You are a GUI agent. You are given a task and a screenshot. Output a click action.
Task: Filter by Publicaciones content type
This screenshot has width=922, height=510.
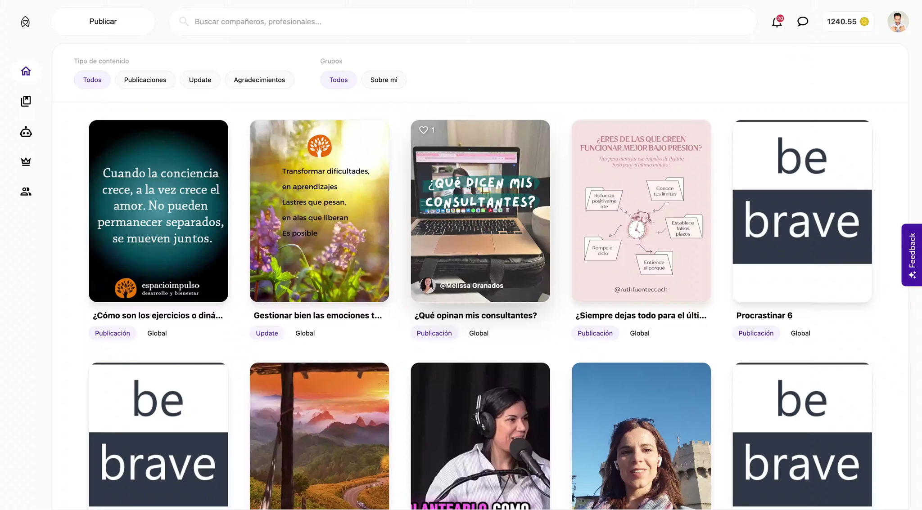coord(145,80)
